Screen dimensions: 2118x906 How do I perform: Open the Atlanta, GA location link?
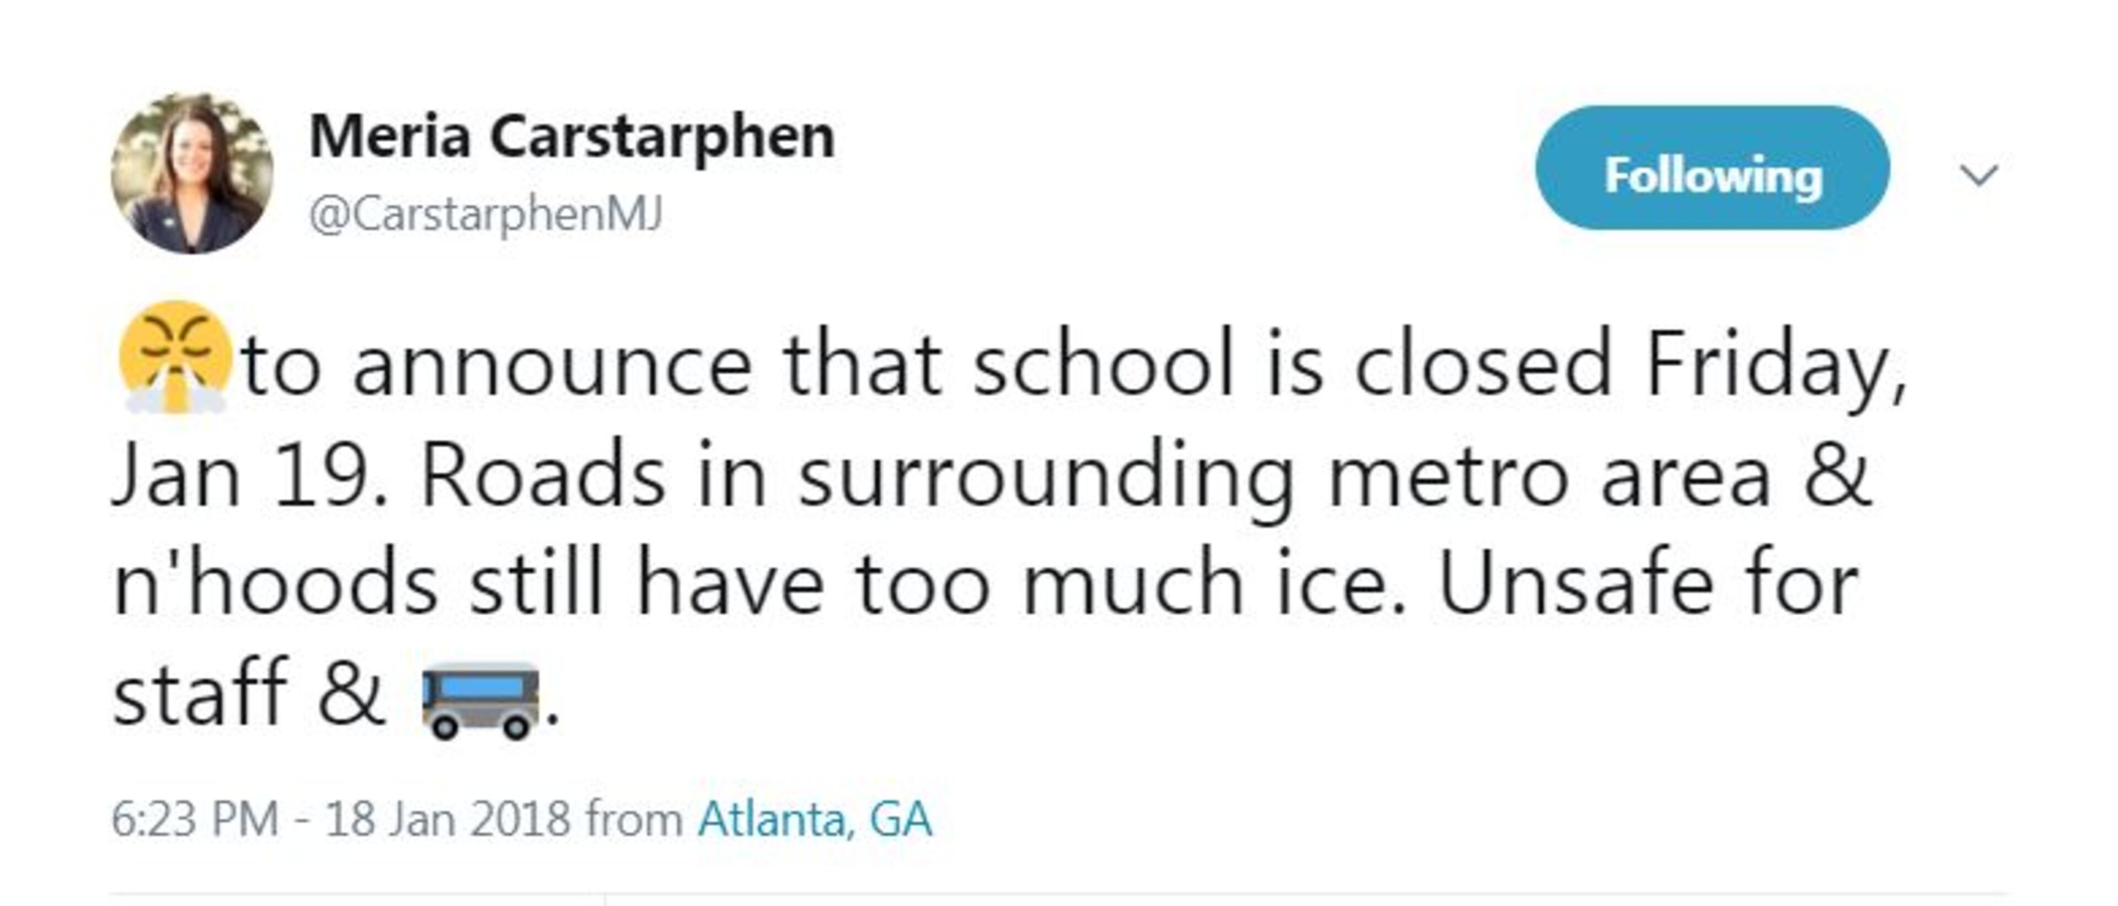tap(815, 819)
